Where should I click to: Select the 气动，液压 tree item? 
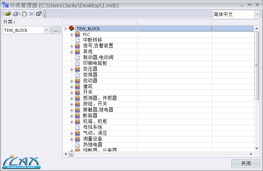(x=95, y=133)
